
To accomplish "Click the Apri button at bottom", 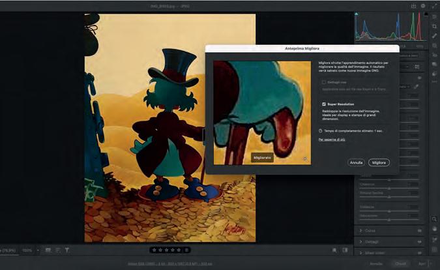I will pos(422,264).
